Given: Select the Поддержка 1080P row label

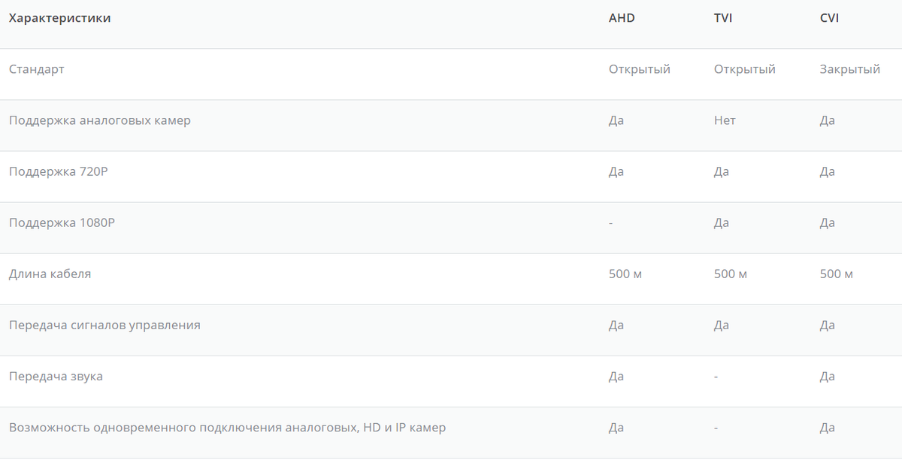Looking at the screenshot, I should 62,222.
